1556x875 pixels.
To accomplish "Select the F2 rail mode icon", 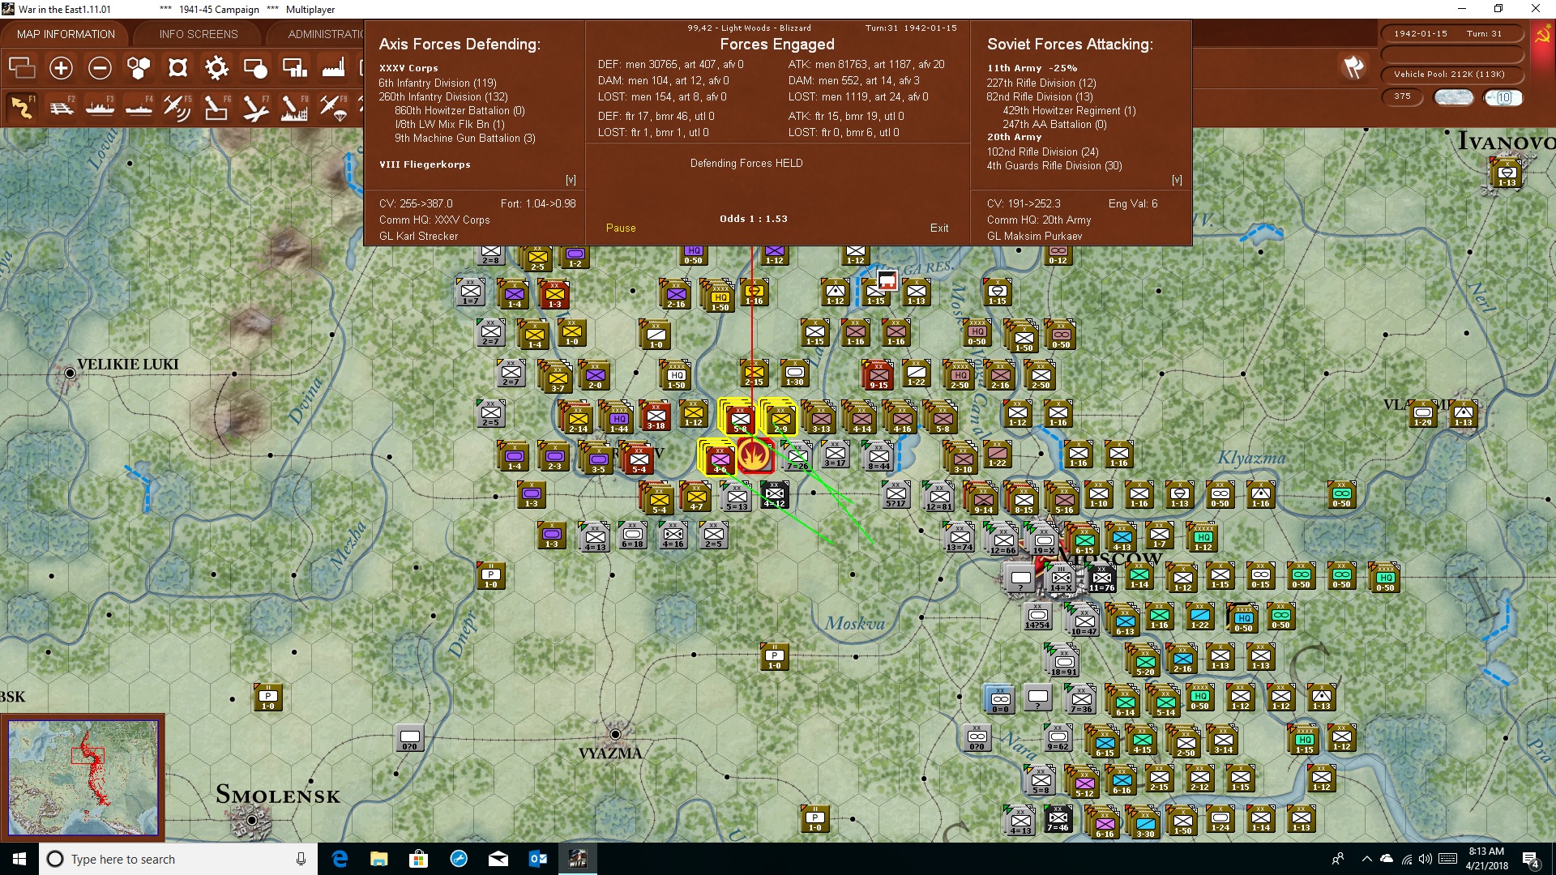I will [61, 107].
